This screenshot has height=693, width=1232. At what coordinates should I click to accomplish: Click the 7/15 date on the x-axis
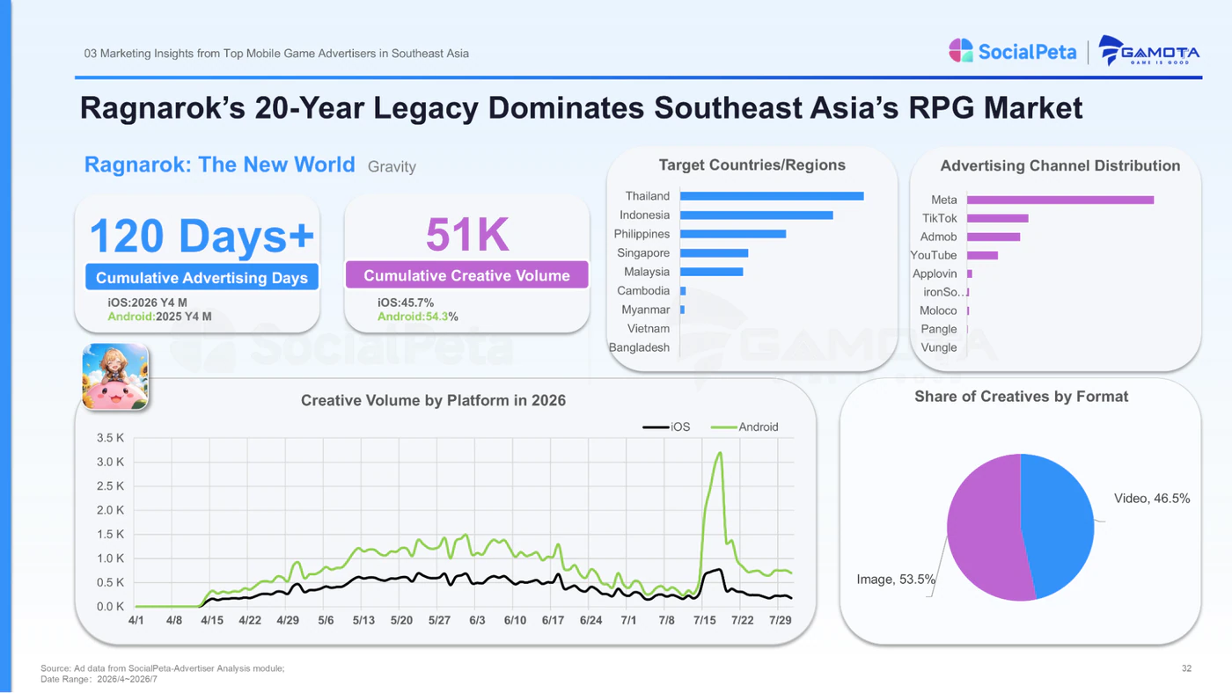point(704,621)
